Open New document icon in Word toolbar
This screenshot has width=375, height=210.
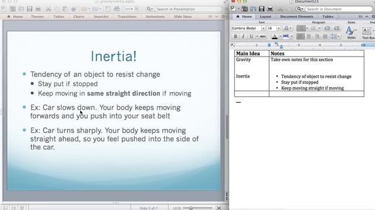[233, 9]
